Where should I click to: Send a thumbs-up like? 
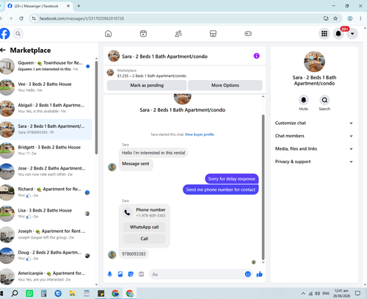pyautogui.click(x=260, y=274)
